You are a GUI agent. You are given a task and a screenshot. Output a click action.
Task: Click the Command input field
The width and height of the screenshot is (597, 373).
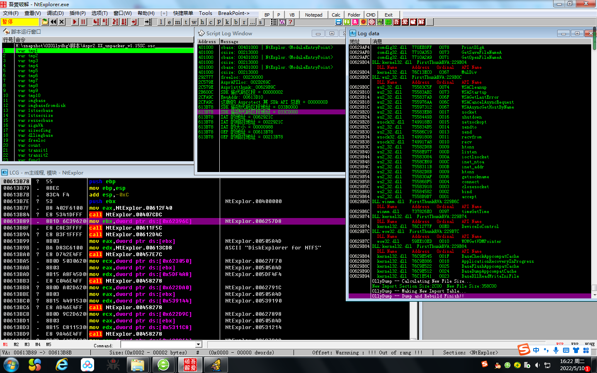click(x=158, y=344)
